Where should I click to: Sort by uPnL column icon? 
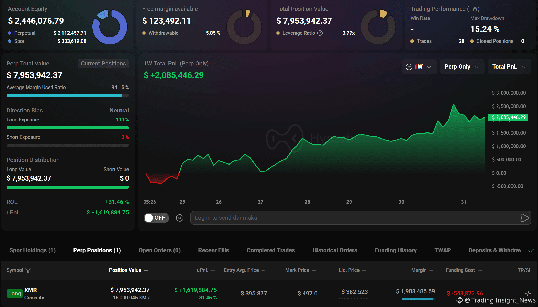(213, 270)
